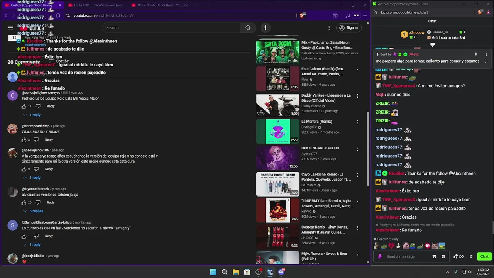Dislike the comment by carlosjuliojimenezreyes1111
Viewport: 494px width, 278px height.
click(x=38, y=106)
